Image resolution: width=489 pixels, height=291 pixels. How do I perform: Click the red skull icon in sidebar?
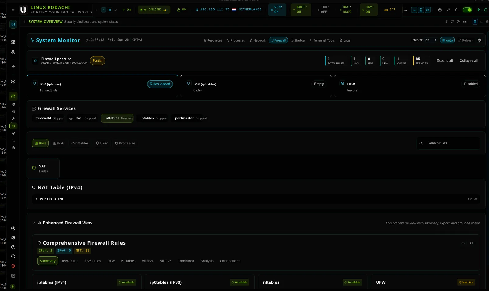click(x=13, y=266)
